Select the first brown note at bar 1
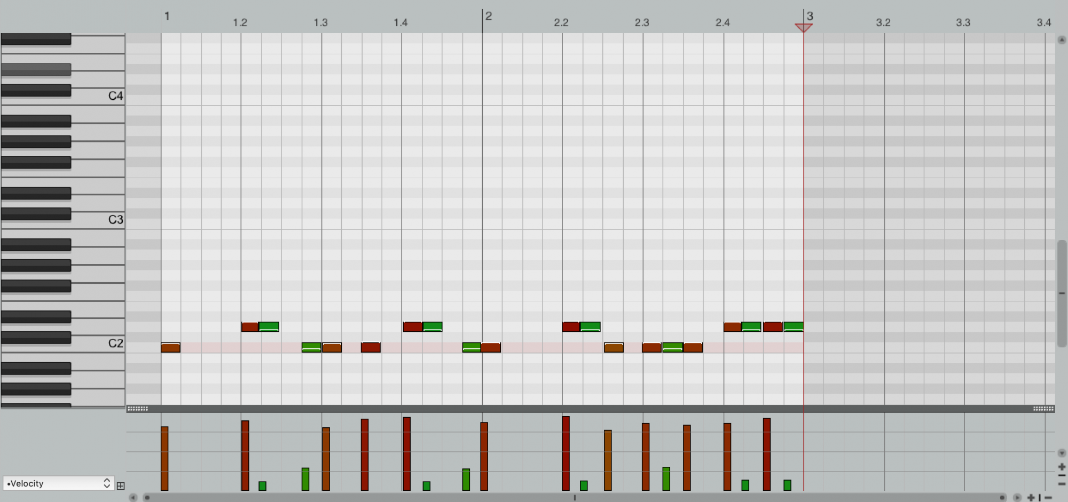Viewport: 1068px width, 502px height. tap(171, 347)
